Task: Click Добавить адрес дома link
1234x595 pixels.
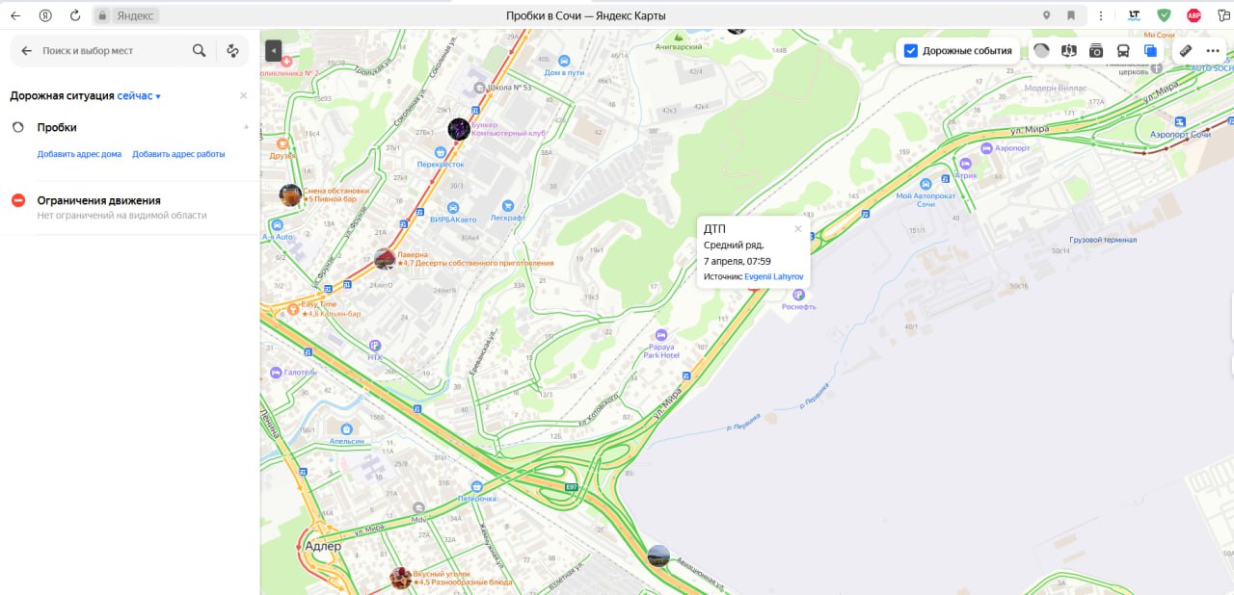Action: (79, 154)
